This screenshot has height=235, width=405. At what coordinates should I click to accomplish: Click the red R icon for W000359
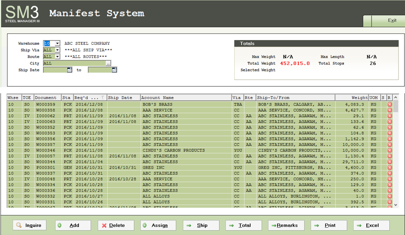pos(389,105)
